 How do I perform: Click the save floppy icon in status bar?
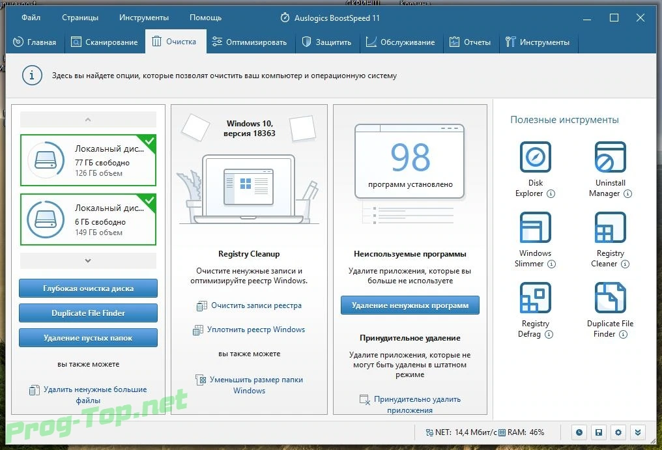(x=599, y=432)
